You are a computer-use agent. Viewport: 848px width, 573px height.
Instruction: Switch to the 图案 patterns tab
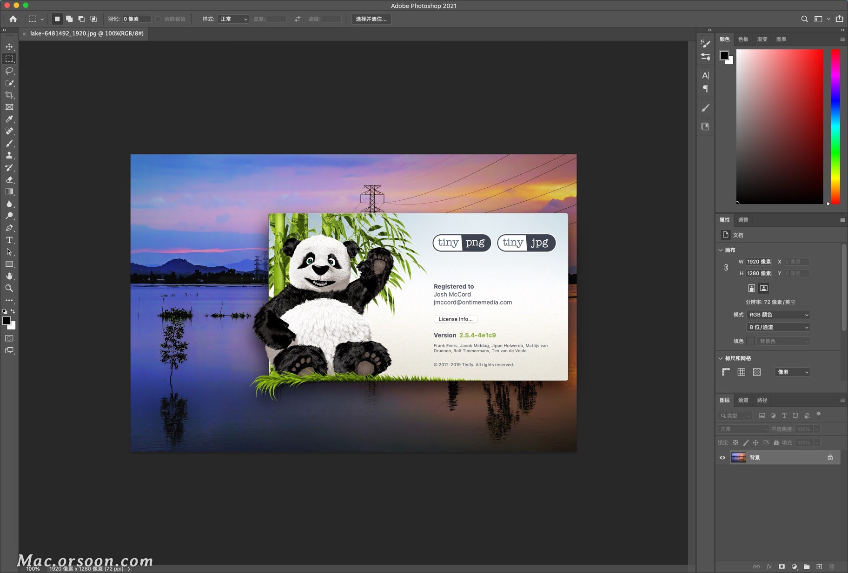782,39
